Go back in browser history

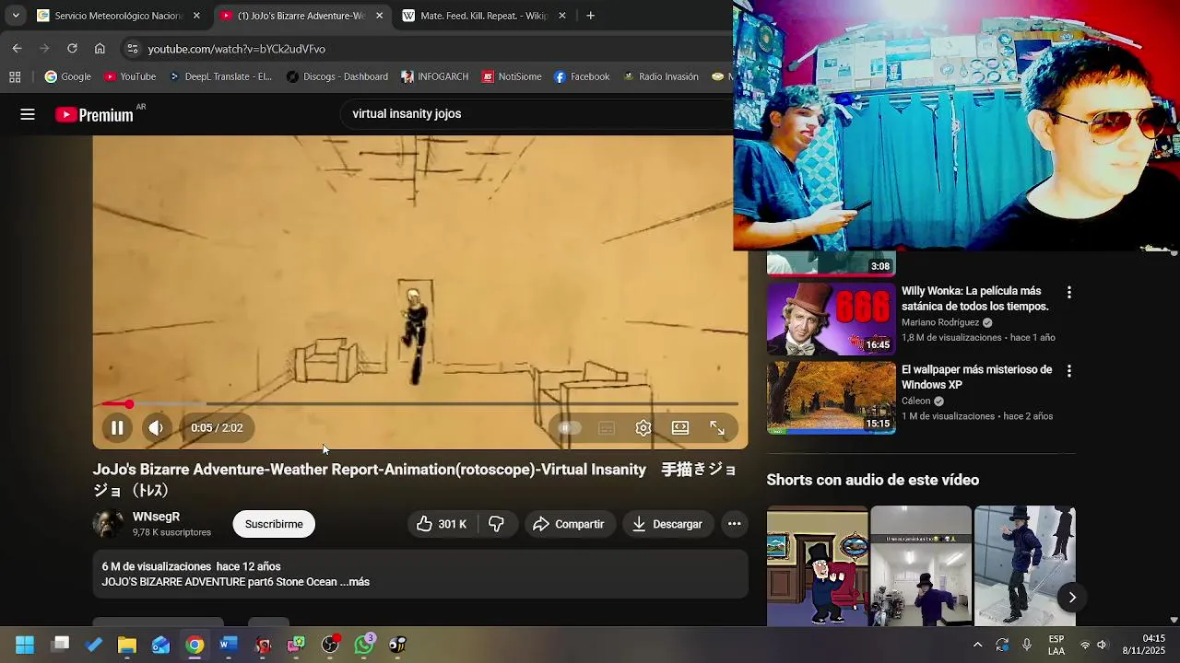coord(17,48)
